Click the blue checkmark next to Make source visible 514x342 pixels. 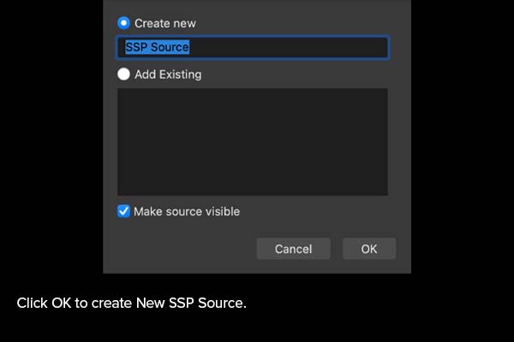tap(124, 211)
